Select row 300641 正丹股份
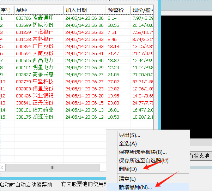The width and height of the screenshot is (212, 191). click(77, 103)
